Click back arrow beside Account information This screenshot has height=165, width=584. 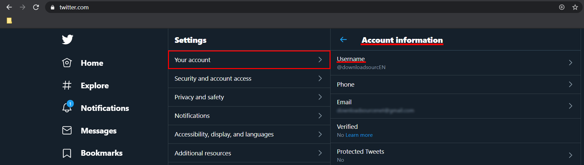click(x=343, y=40)
